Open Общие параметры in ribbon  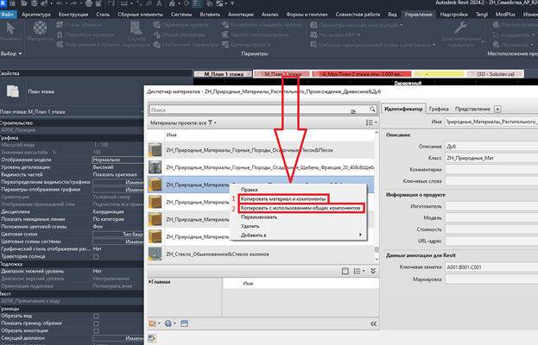180,34
